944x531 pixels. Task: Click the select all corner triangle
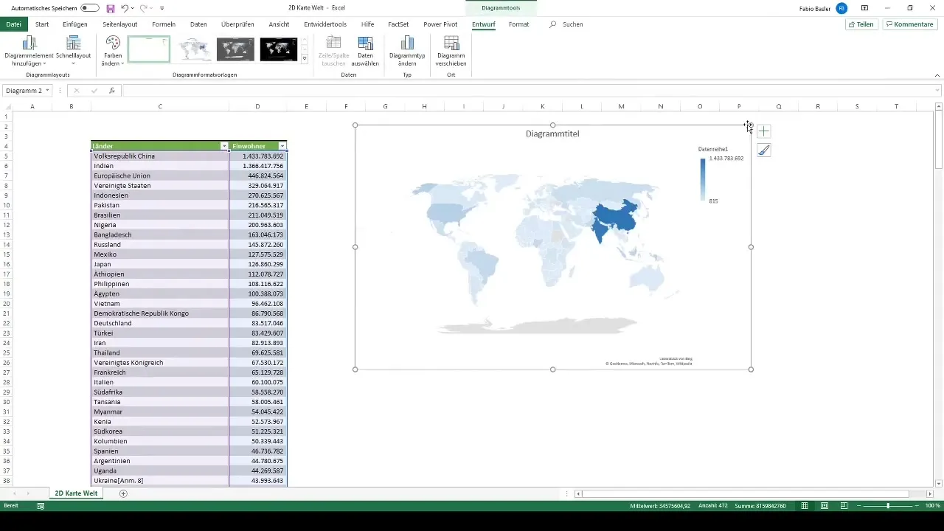tap(7, 107)
